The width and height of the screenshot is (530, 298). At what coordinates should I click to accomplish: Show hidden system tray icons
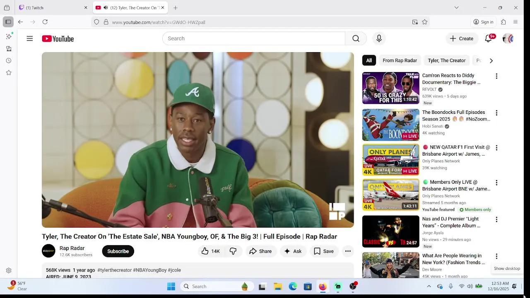429,286
